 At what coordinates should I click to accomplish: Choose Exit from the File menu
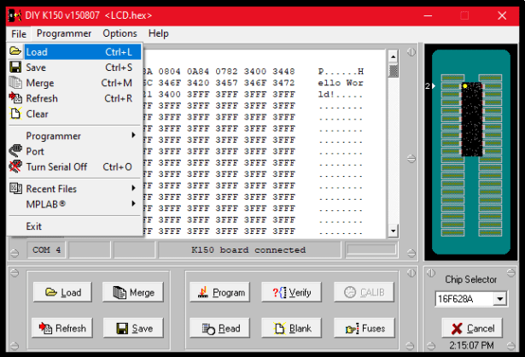tap(33, 226)
